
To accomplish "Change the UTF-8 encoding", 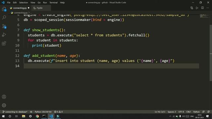I will [181, 112].
